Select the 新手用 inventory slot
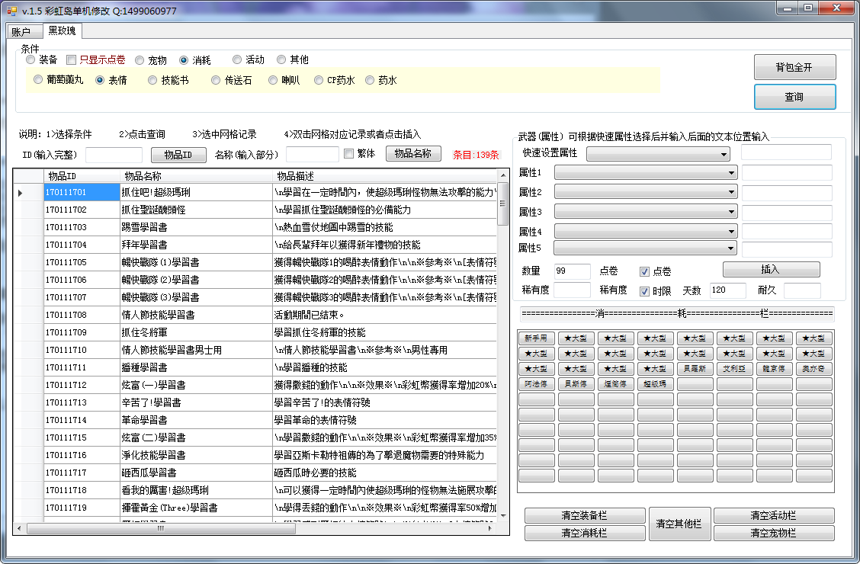 click(x=537, y=338)
